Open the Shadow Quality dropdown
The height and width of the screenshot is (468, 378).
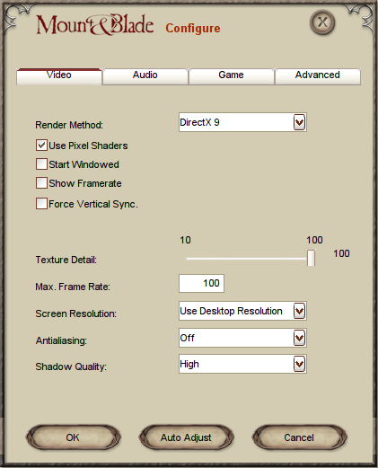[x=242, y=364]
